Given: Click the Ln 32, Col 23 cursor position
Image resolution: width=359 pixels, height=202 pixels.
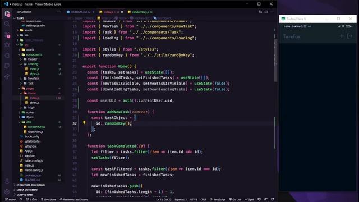Looking at the screenshot, I should 164,200.
